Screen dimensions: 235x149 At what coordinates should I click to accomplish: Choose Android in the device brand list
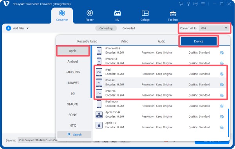point(73,62)
